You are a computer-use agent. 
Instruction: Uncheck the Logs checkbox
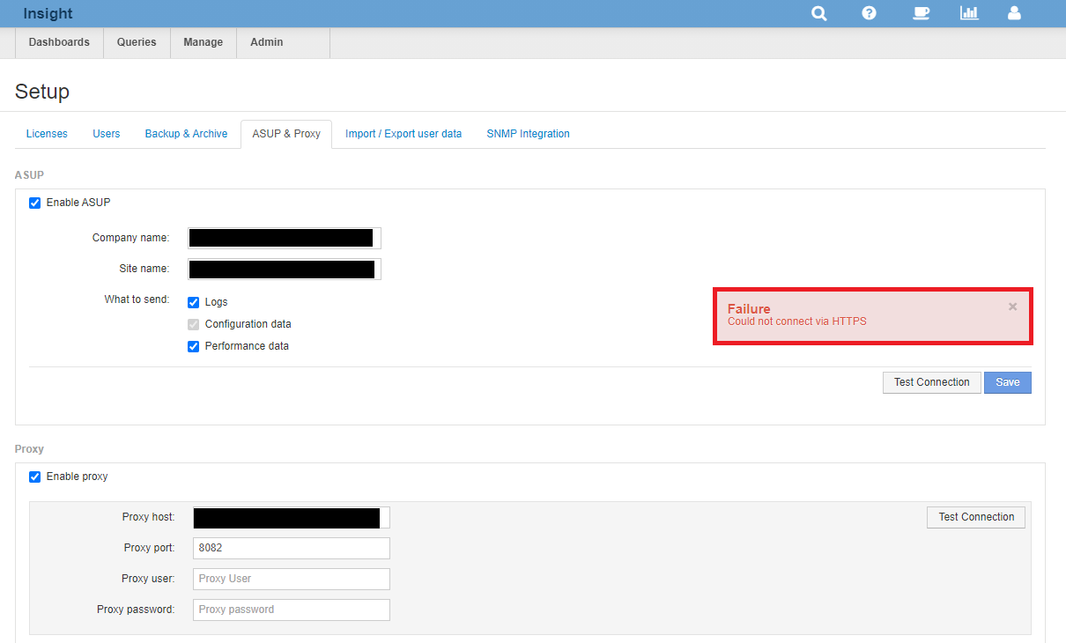(x=194, y=302)
